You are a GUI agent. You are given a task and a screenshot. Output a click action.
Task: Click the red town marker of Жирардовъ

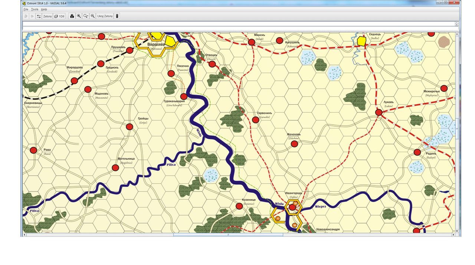click(x=74, y=81)
